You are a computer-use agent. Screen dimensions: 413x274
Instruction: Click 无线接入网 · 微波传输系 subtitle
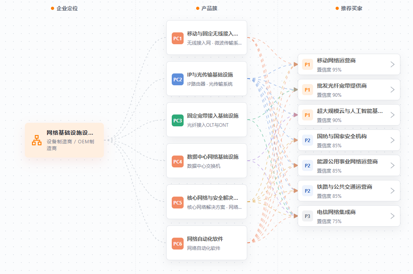[214, 43]
